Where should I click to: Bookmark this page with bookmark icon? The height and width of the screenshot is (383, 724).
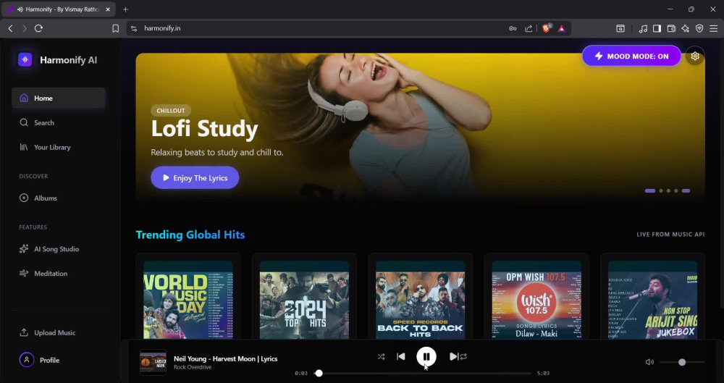pyautogui.click(x=115, y=28)
